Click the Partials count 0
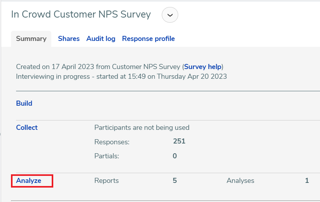The width and height of the screenshot is (320, 202). coord(175,156)
